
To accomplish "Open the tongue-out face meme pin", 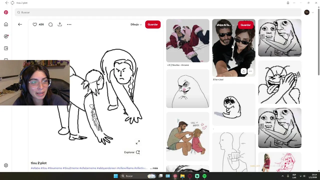I will pos(280,82).
